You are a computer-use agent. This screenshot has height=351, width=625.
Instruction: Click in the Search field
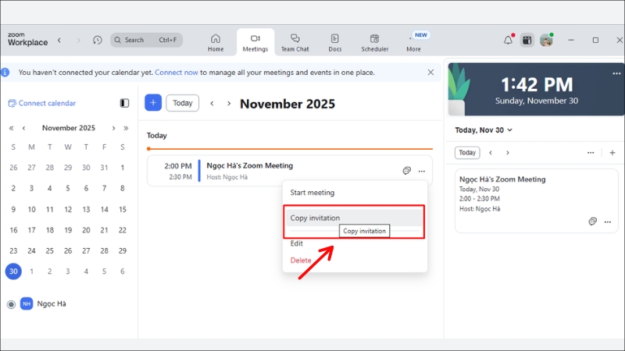pyautogui.click(x=146, y=40)
